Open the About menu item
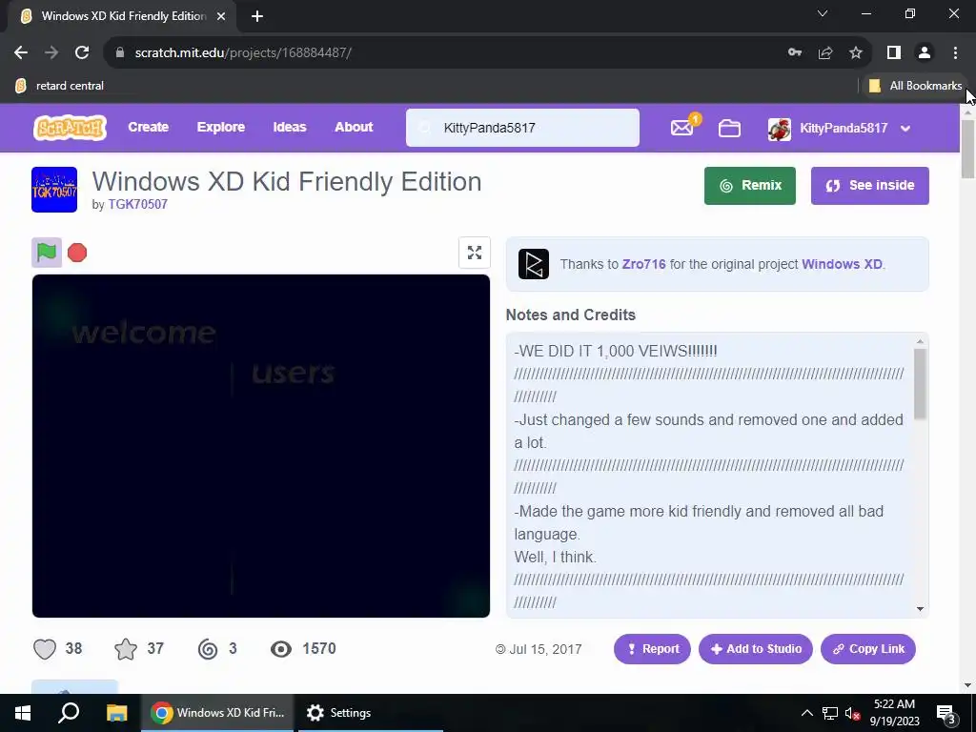Viewport: 976px width, 732px height. [x=354, y=127]
